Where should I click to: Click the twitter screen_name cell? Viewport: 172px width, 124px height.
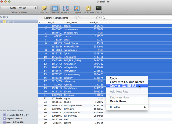coord(67,40)
